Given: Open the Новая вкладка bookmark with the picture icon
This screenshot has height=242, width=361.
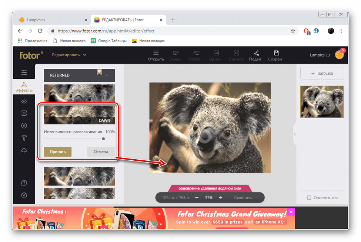Looking at the screenshot, I should pos(148,41).
